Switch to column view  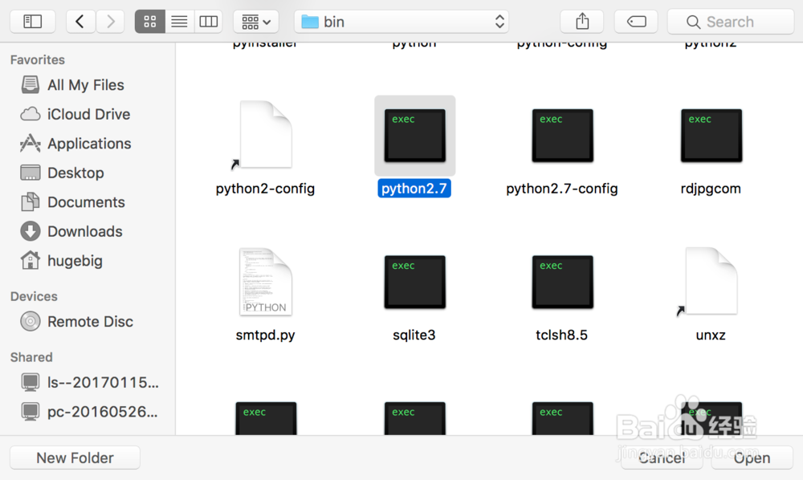click(208, 22)
